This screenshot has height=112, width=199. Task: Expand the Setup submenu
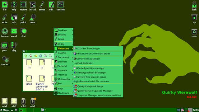(63, 39)
